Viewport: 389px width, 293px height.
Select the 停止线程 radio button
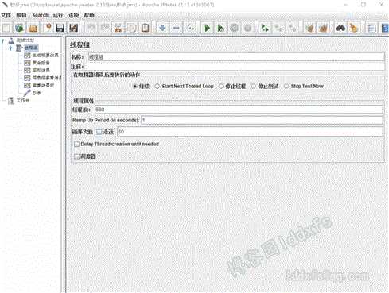click(221, 87)
